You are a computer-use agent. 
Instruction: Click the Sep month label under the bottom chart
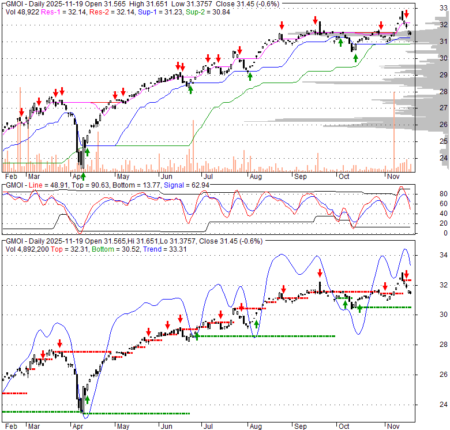[x=301, y=427]
